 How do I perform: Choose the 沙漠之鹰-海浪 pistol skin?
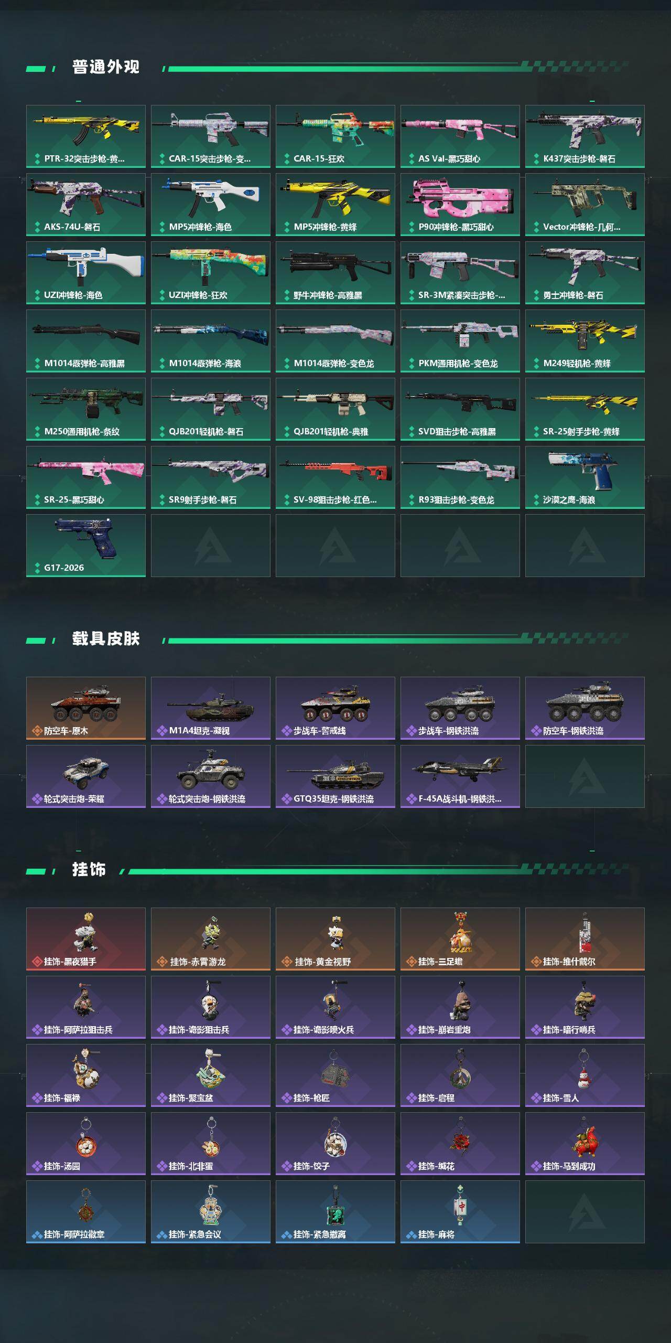[585, 477]
